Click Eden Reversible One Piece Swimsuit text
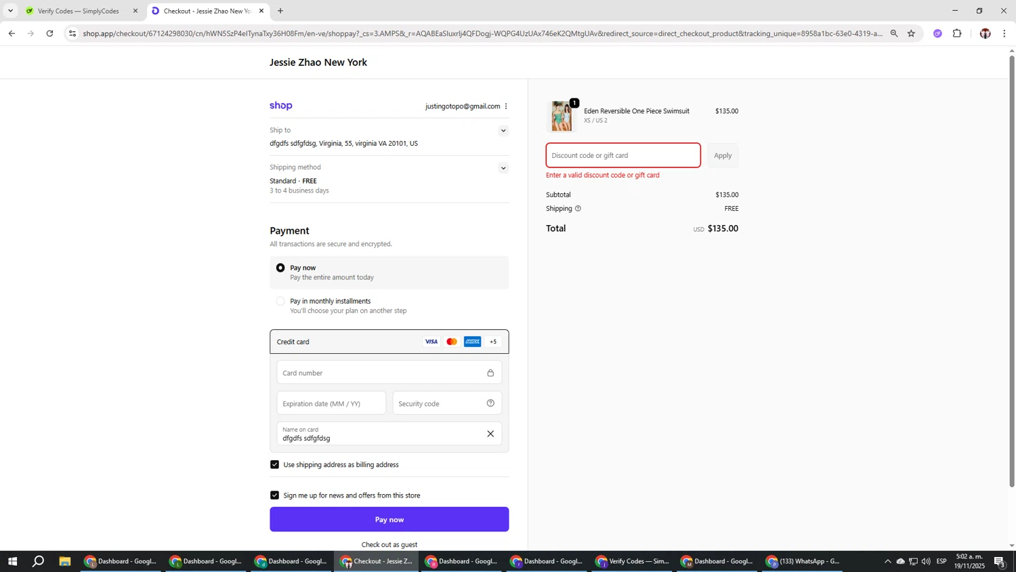Screen dimensions: 1016x572 point(637,111)
